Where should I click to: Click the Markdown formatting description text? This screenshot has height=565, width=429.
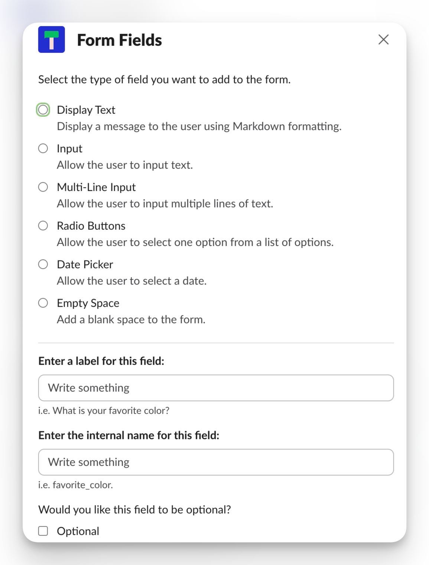199,126
